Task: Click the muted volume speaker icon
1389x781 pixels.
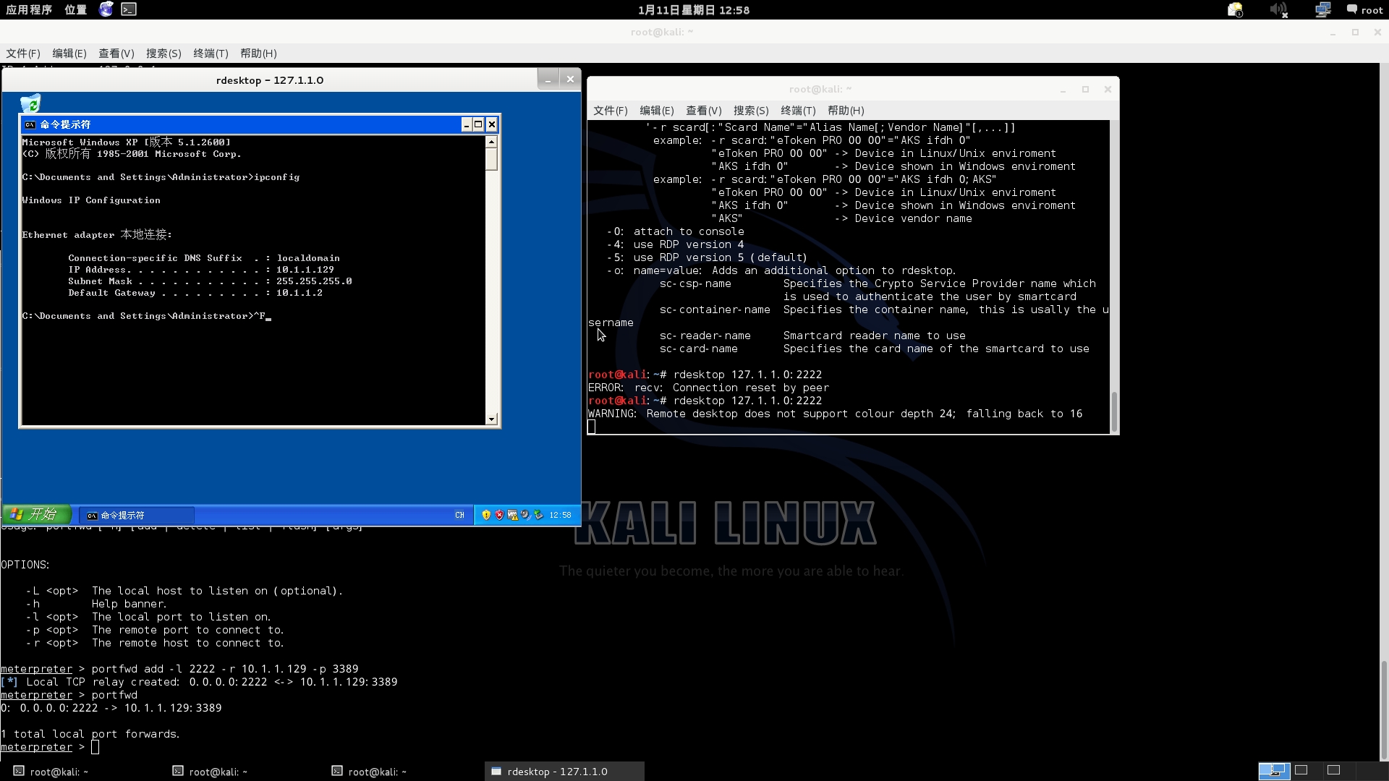Action: (x=1278, y=9)
